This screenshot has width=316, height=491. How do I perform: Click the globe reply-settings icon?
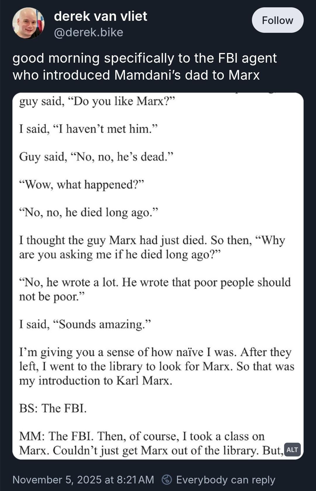click(x=167, y=480)
